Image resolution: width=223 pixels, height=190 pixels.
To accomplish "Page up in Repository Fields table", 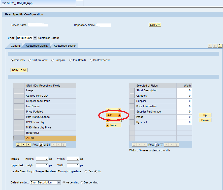I will [x=23, y=145].
